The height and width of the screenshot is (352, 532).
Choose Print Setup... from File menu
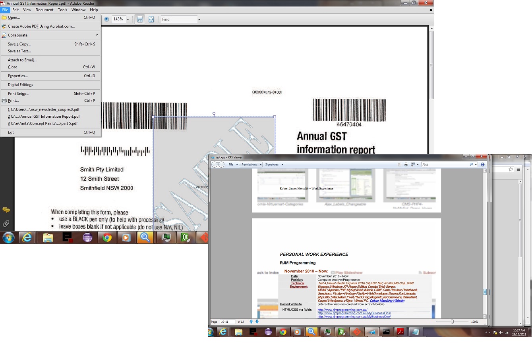click(x=50, y=94)
